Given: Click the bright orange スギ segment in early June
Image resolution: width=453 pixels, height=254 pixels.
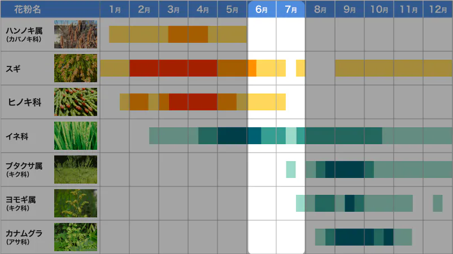Looking at the screenshot, I should pos(252,68).
